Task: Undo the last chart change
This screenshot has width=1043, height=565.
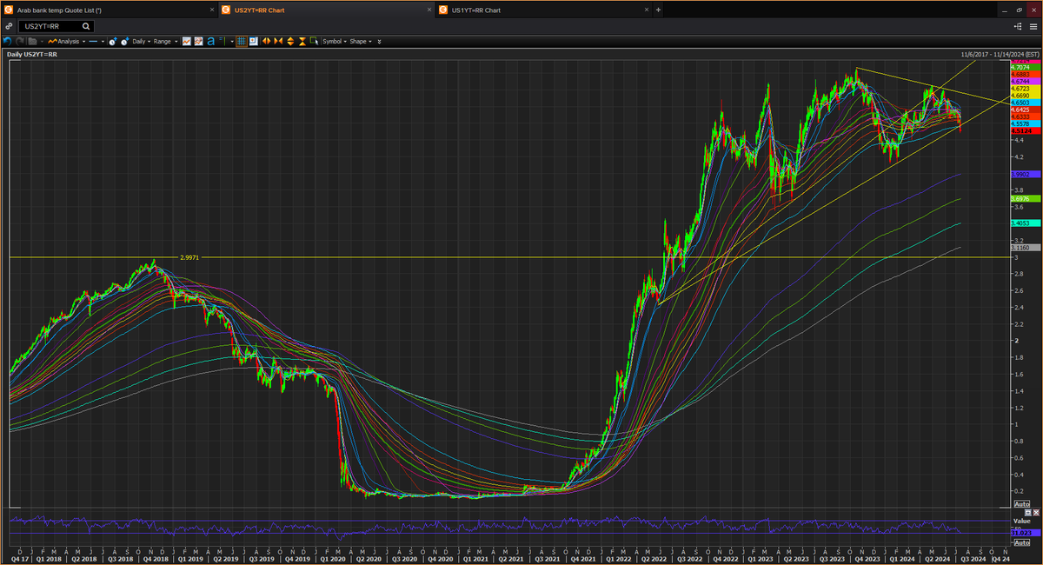Action: coord(8,41)
